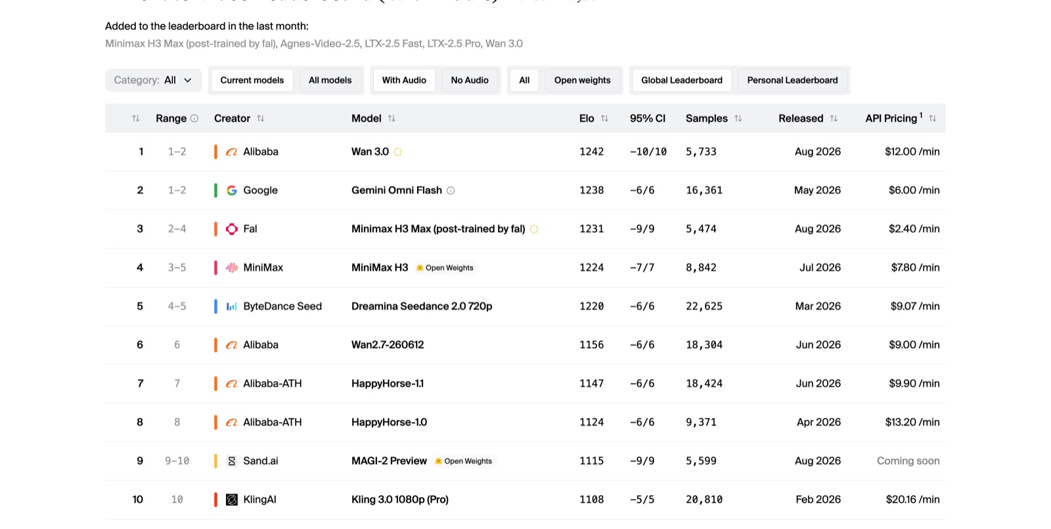Open the MiniMax H3 model

pos(380,267)
